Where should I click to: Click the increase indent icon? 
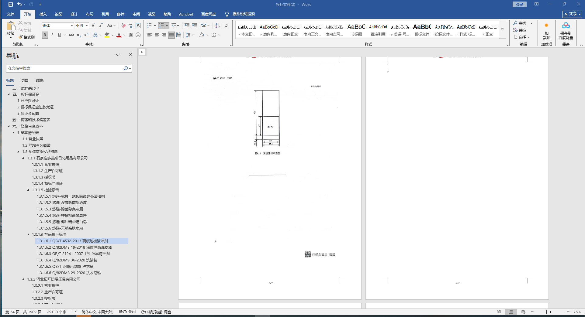point(194,26)
